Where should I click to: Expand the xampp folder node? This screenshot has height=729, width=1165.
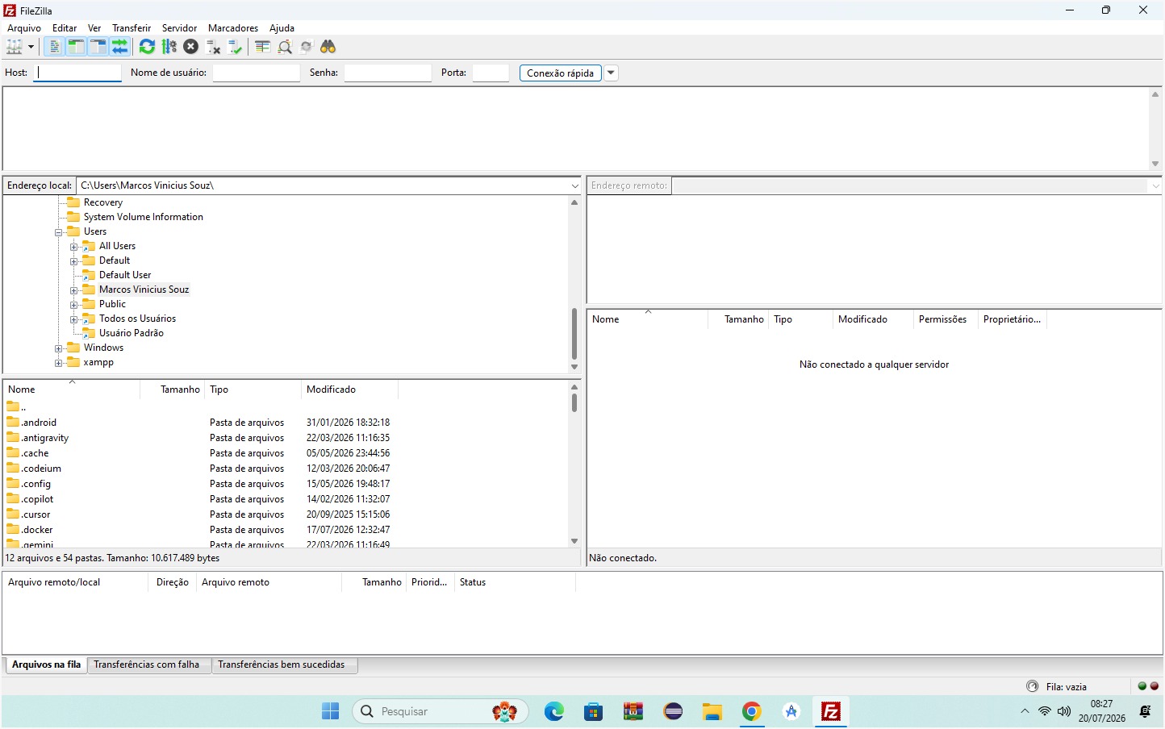(59, 363)
